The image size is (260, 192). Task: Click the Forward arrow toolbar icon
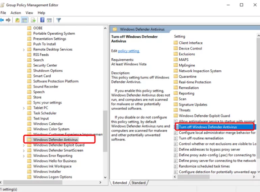pos(8,20)
